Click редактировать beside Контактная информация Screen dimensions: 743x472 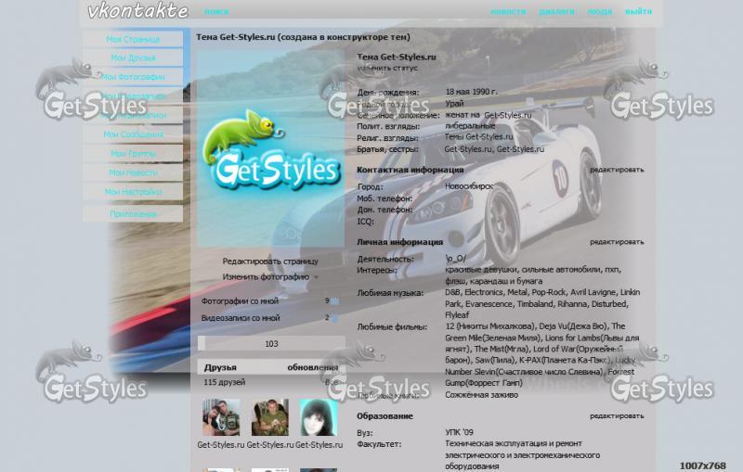tap(617, 170)
